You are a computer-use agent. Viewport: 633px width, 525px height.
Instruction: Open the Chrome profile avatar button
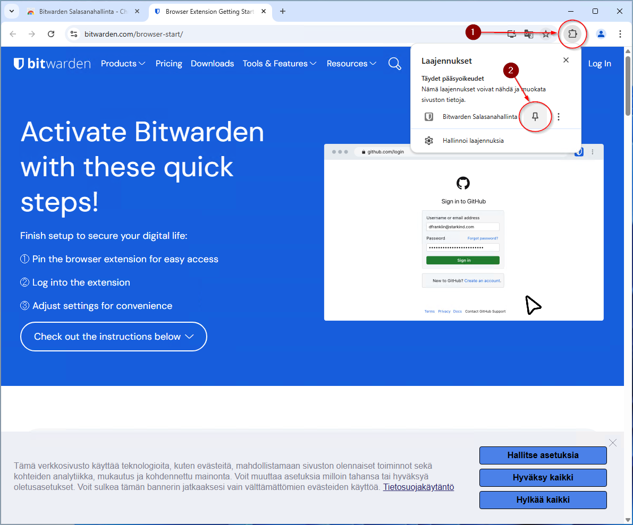coord(601,34)
